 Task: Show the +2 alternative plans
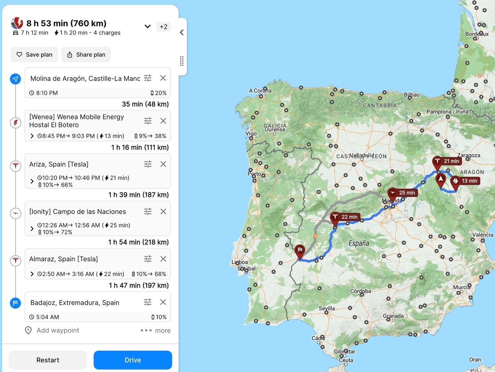163,27
